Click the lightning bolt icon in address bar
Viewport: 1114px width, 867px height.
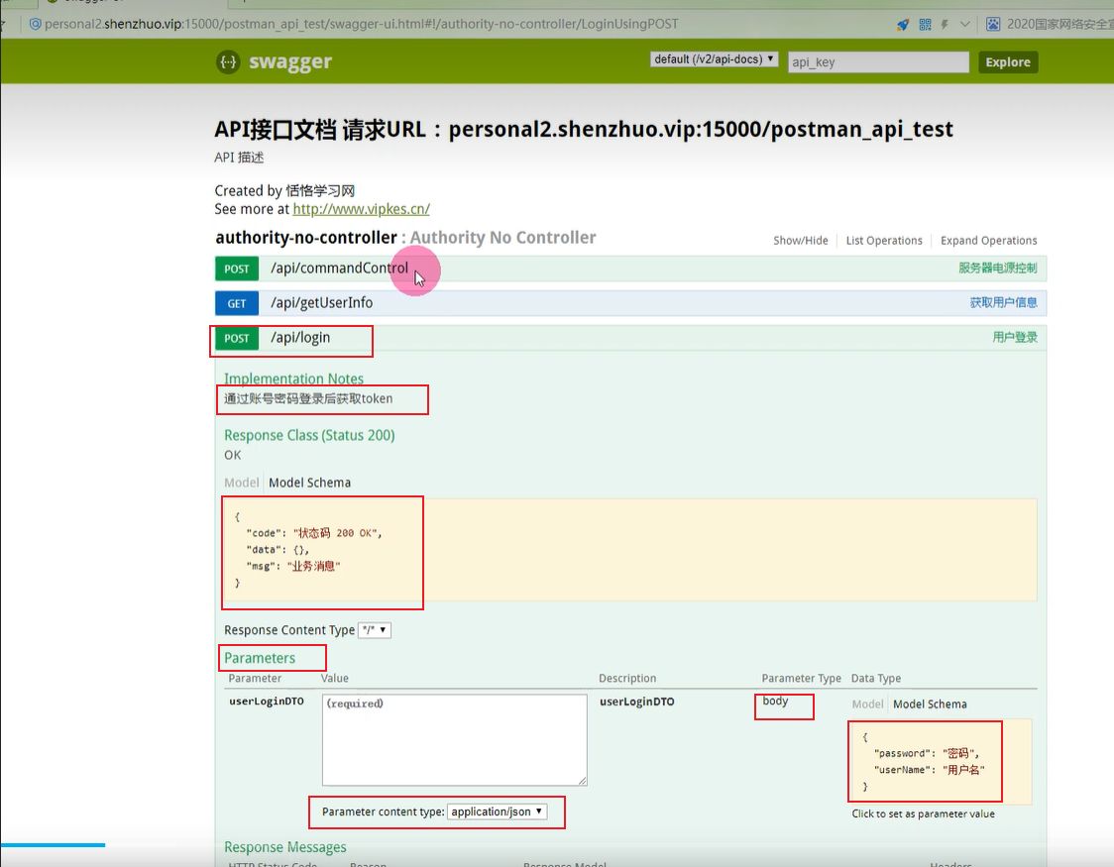[945, 25]
